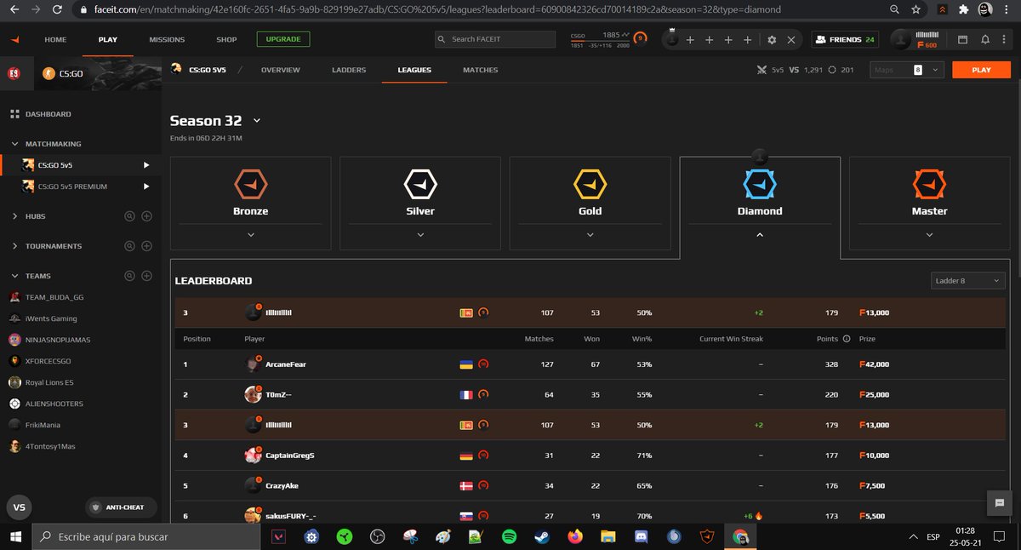Image resolution: width=1021 pixels, height=550 pixels.
Task: Open the Maps dropdown
Action: 907,70
